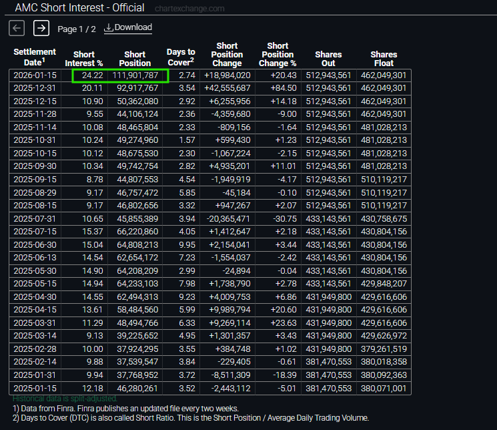Screen dimensions: 497x430
Task: Select shares float 430,758,675
Action: point(384,218)
